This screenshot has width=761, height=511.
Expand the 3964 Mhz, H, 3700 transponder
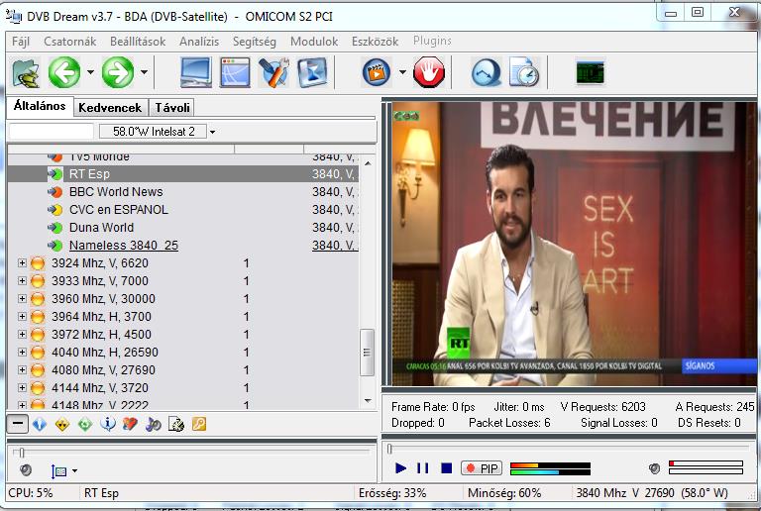22,317
